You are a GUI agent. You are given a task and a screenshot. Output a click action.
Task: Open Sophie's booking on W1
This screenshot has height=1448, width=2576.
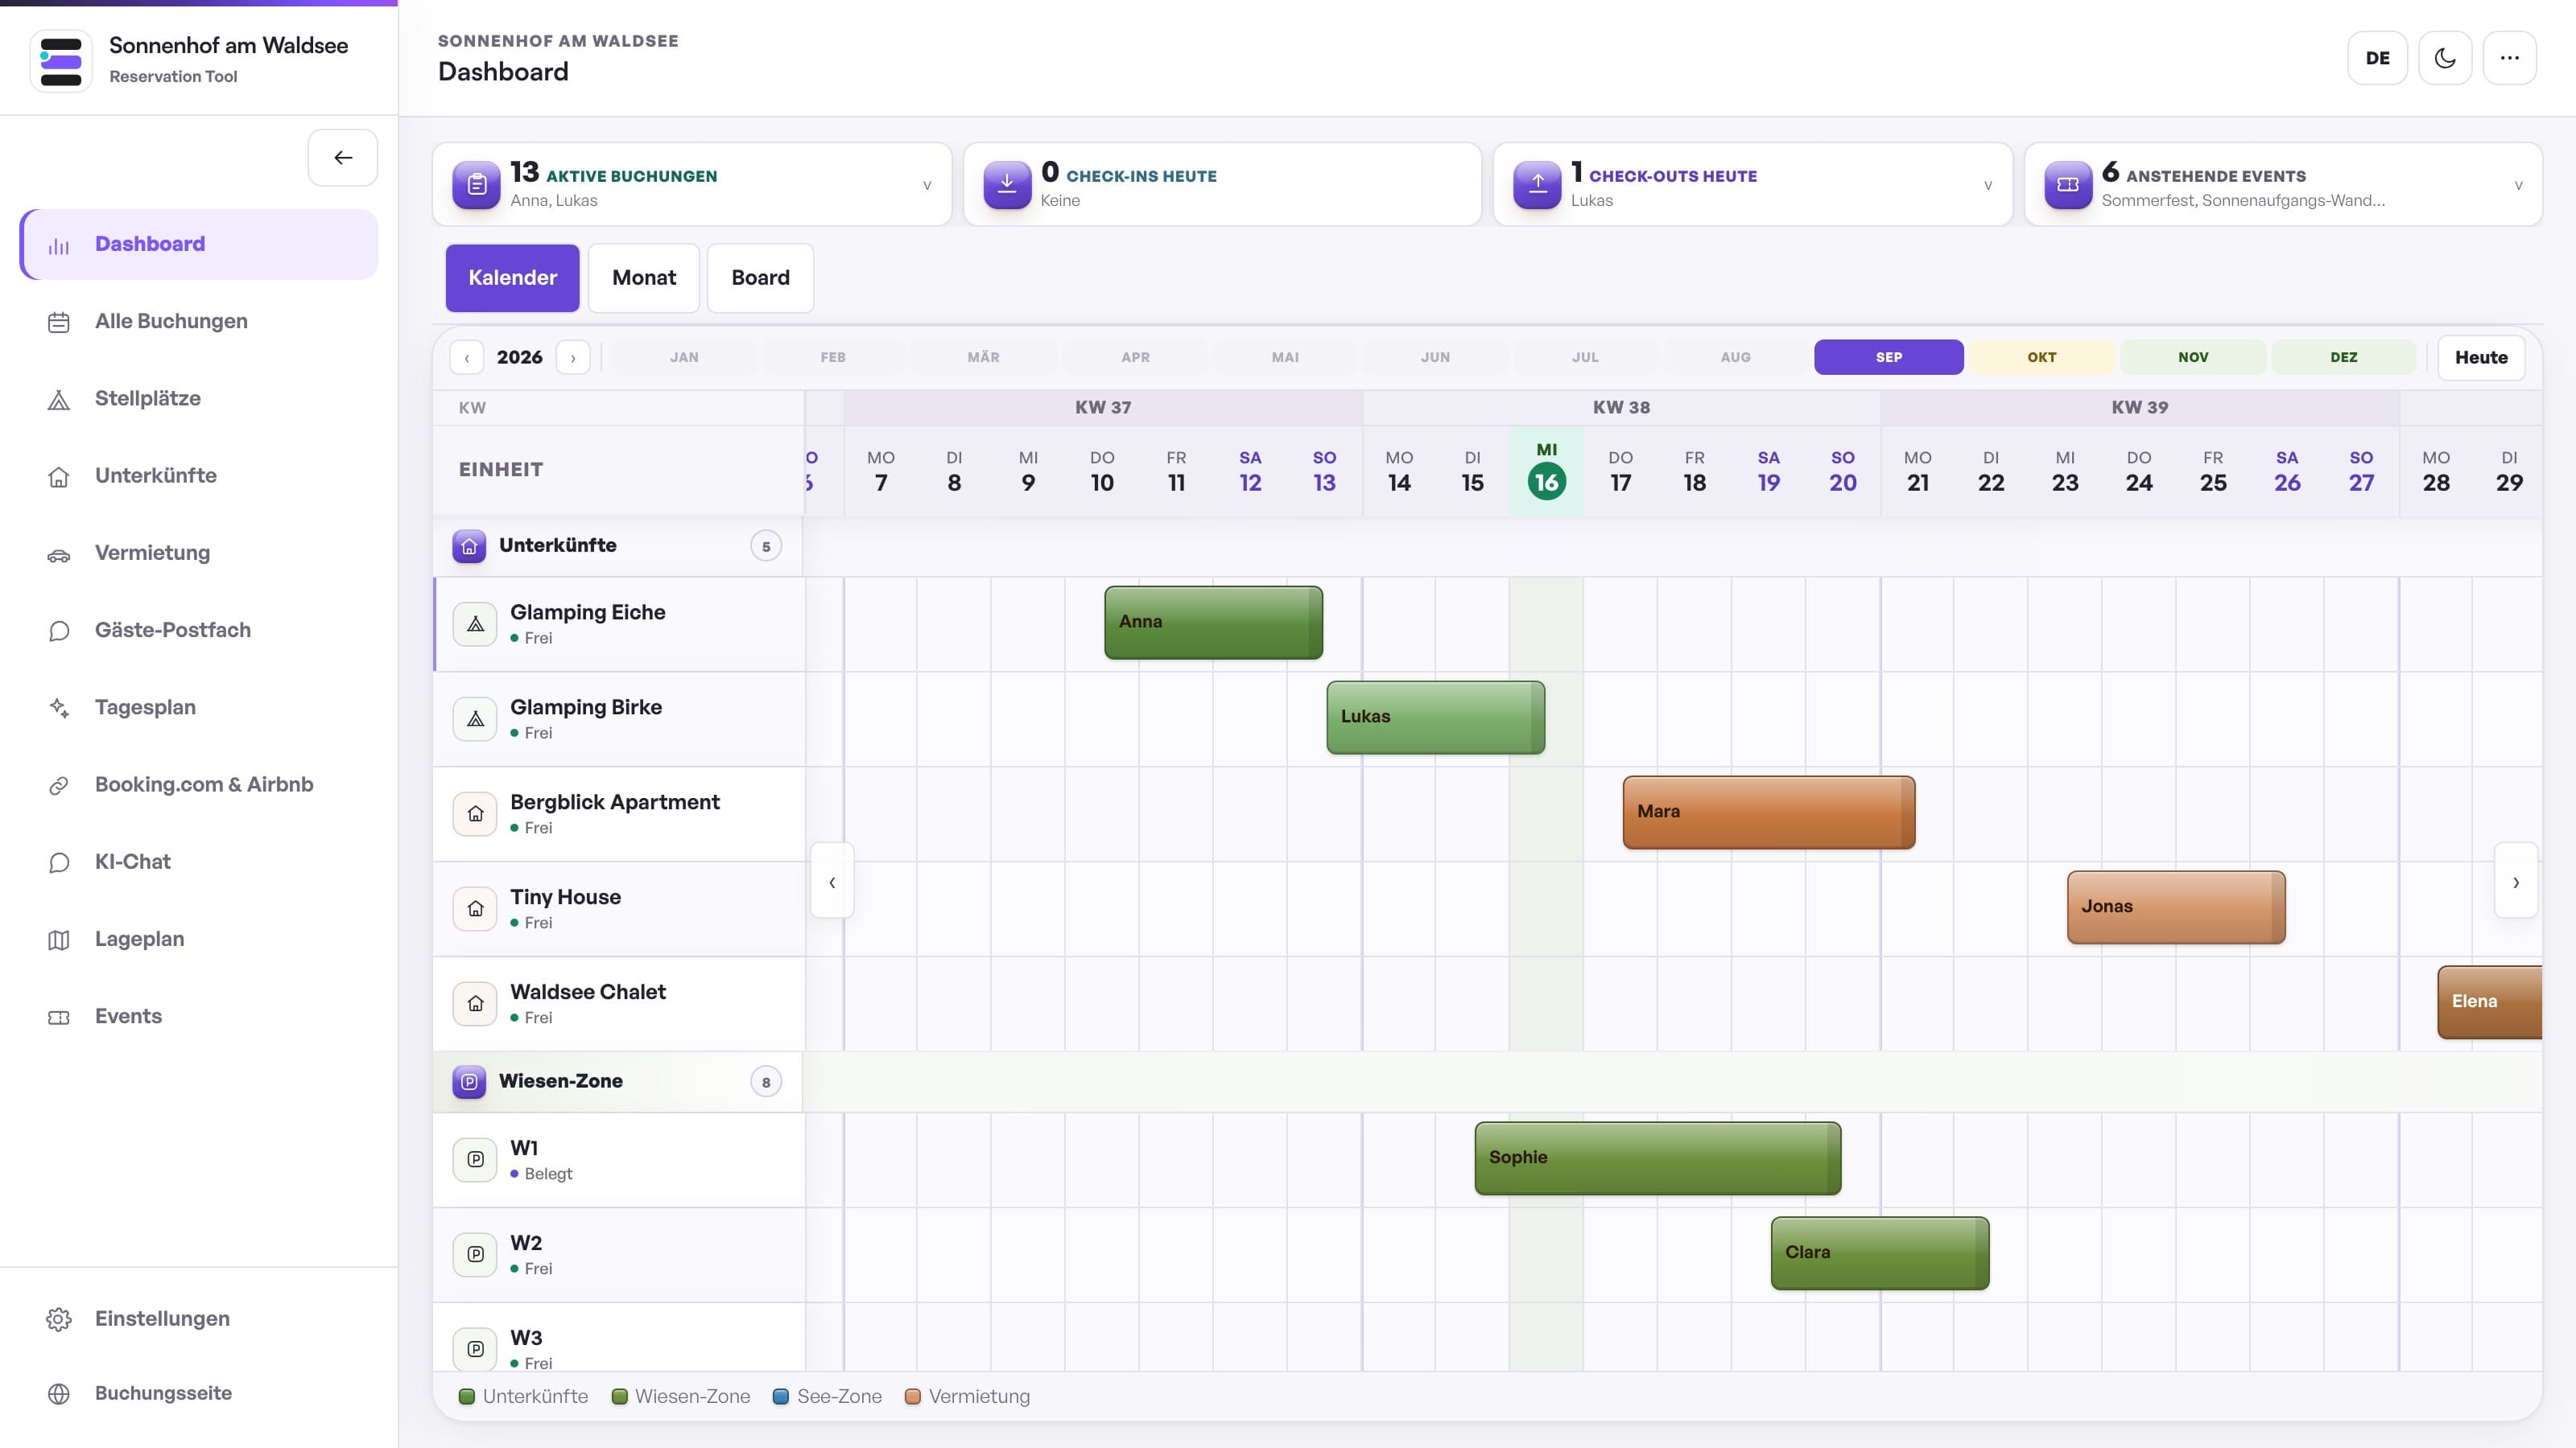tap(1657, 1158)
